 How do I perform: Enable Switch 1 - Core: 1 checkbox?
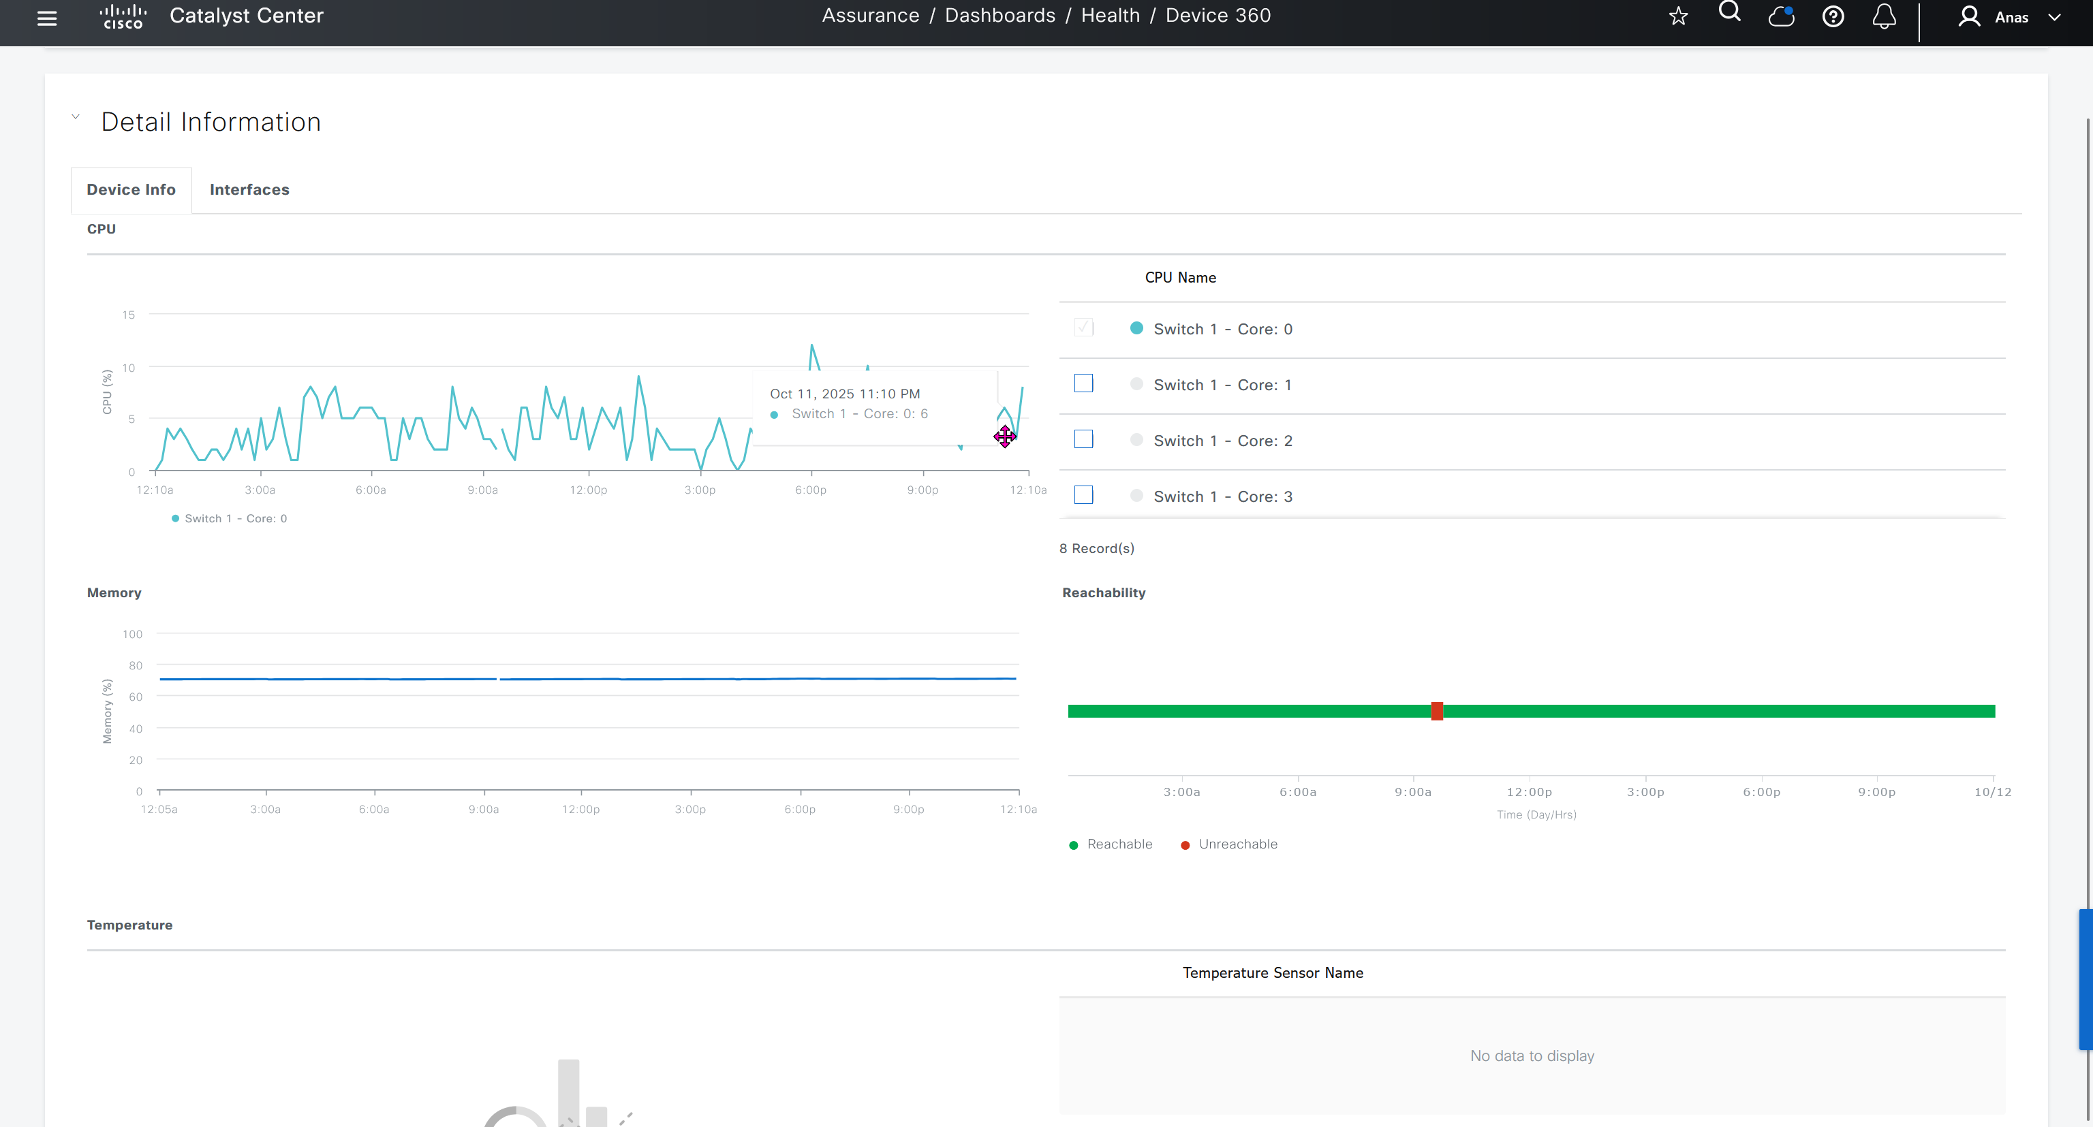tap(1083, 383)
